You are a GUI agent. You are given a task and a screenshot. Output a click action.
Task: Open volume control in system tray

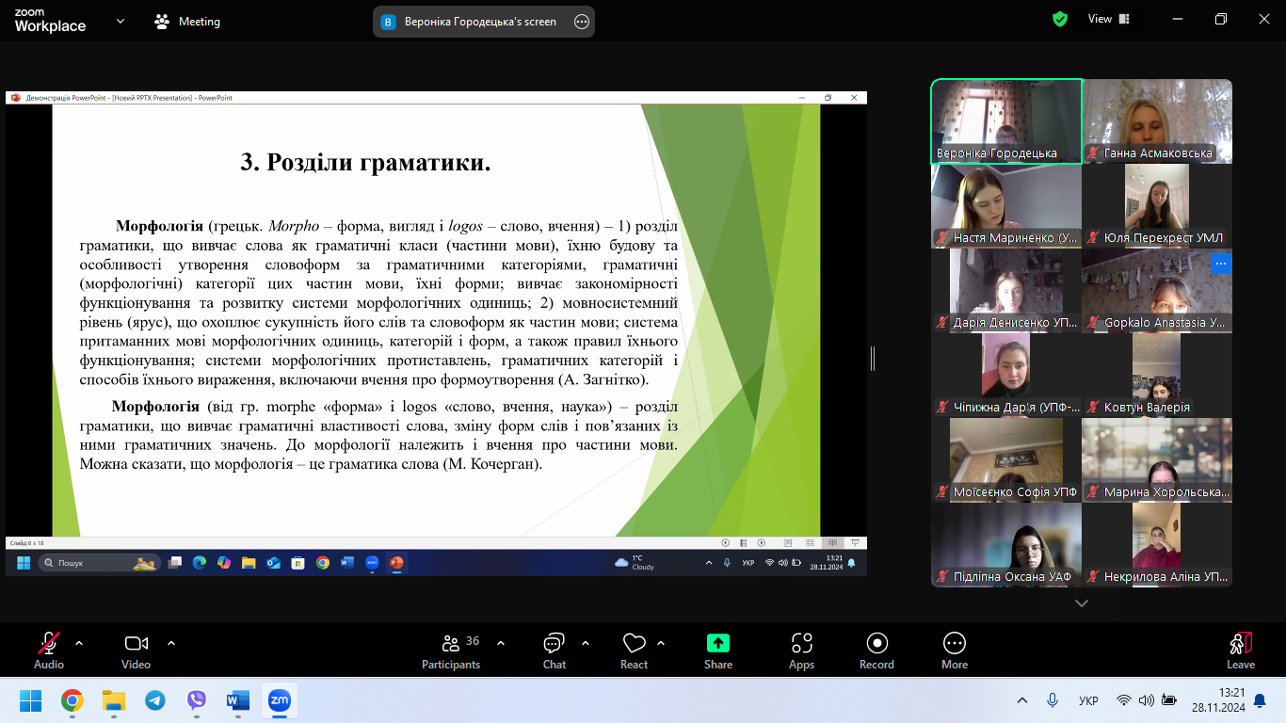tap(1146, 700)
